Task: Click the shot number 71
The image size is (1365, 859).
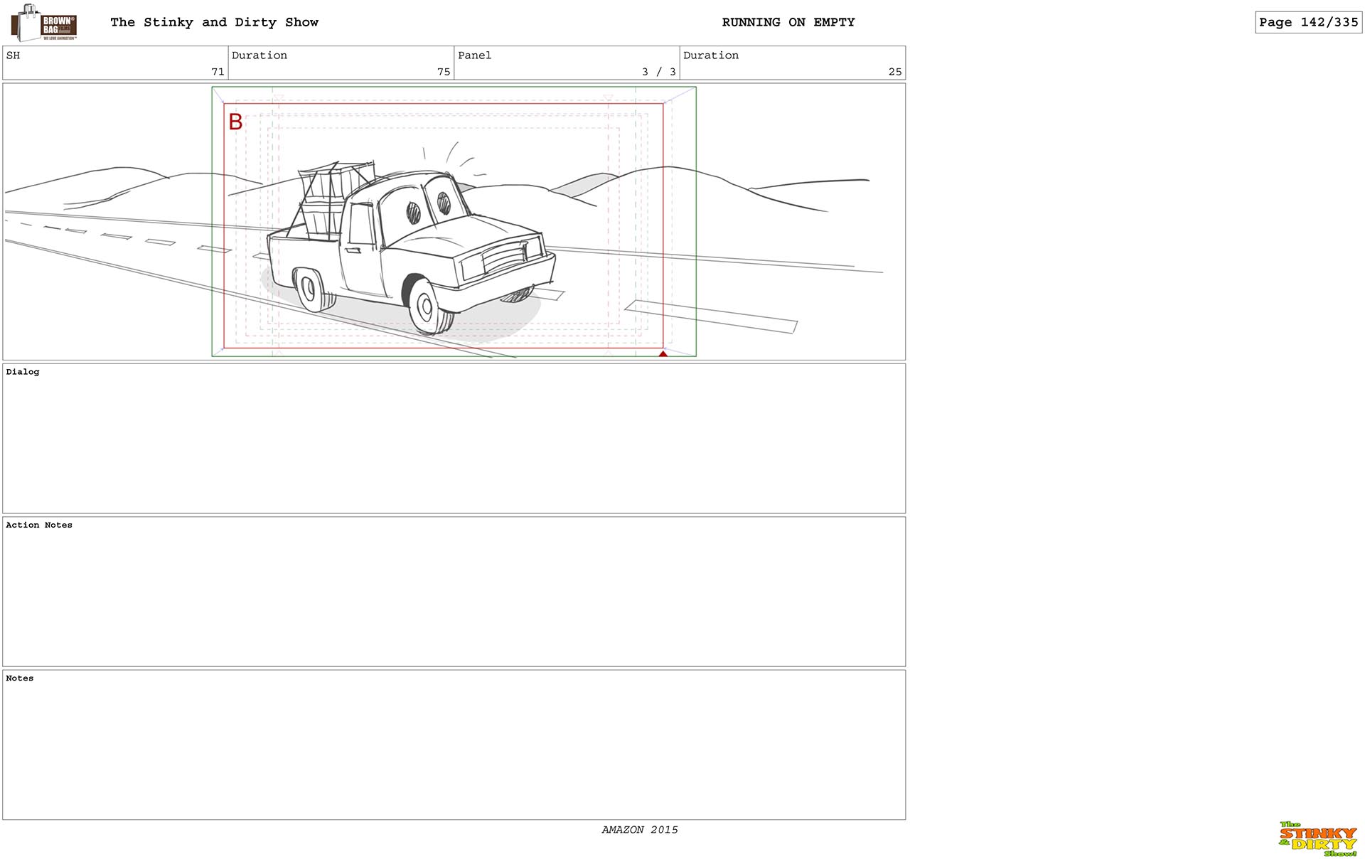Action: [218, 72]
